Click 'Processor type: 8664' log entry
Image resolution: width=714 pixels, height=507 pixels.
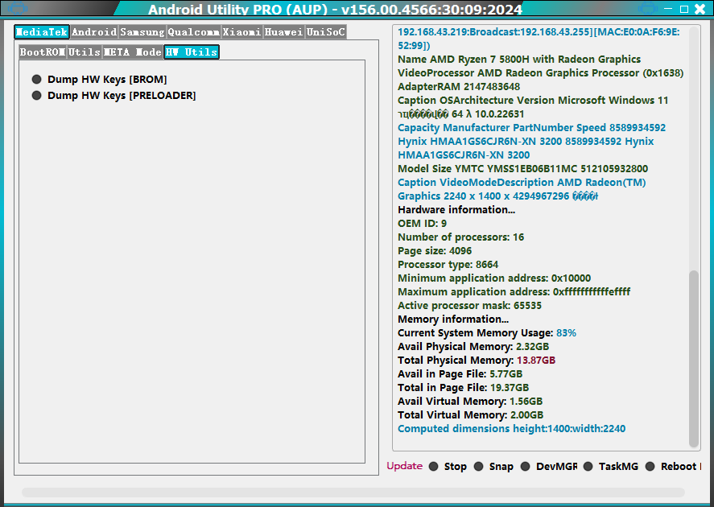pyautogui.click(x=448, y=265)
